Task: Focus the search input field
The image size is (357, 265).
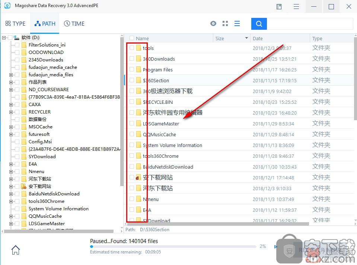Action: [x=310, y=24]
